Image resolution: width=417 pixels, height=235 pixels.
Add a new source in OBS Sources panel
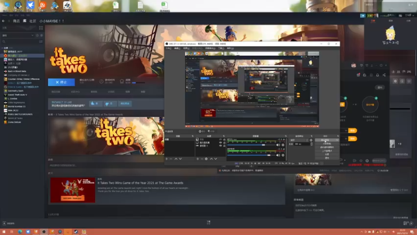[198, 159]
